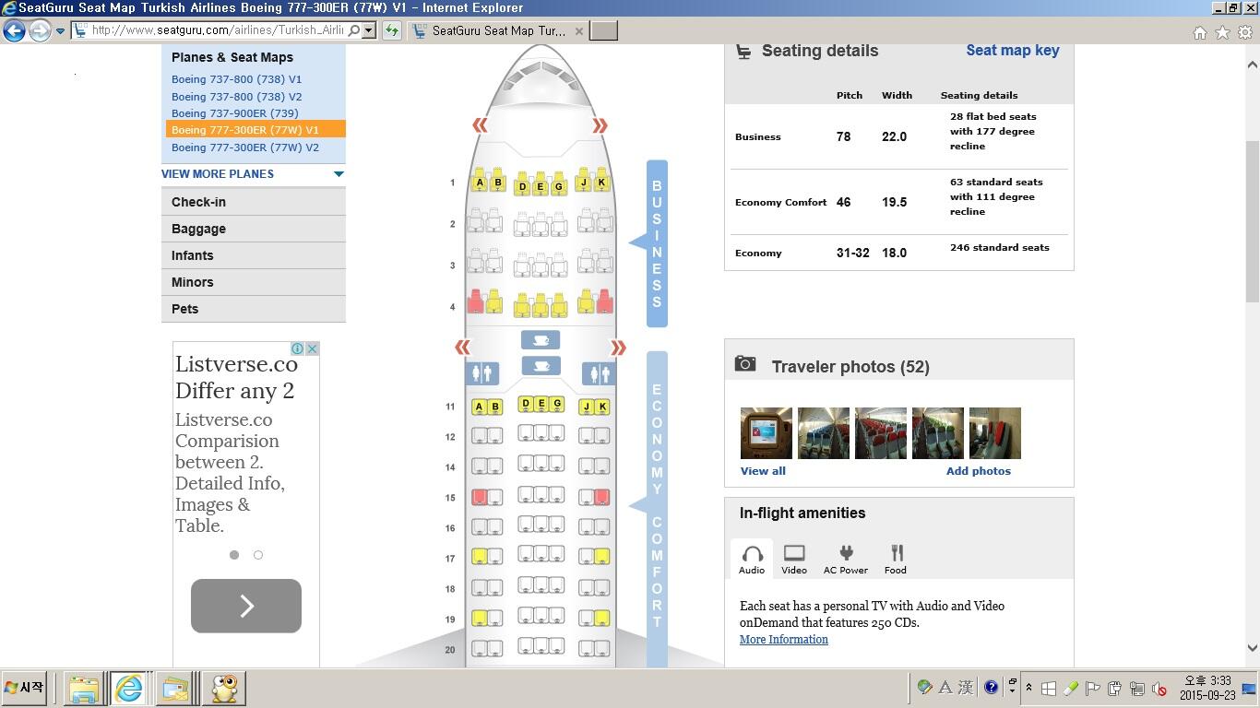
Task: Open the fifth traveler photo thumbnail
Action: pyautogui.click(x=995, y=433)
